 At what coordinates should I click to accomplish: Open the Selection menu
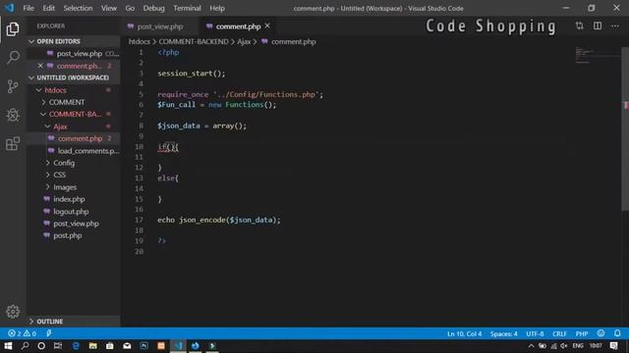(x=78, y=8)
